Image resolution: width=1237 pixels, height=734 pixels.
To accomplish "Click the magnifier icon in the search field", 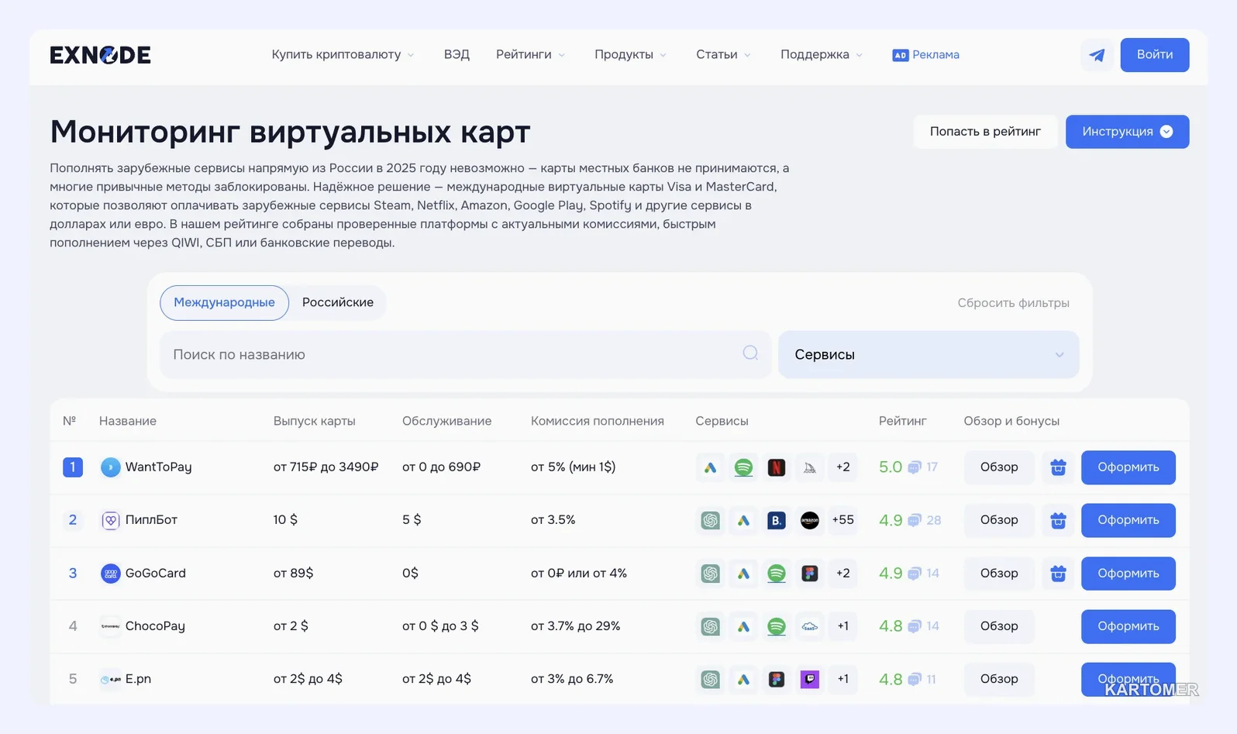I will (750, 353).
